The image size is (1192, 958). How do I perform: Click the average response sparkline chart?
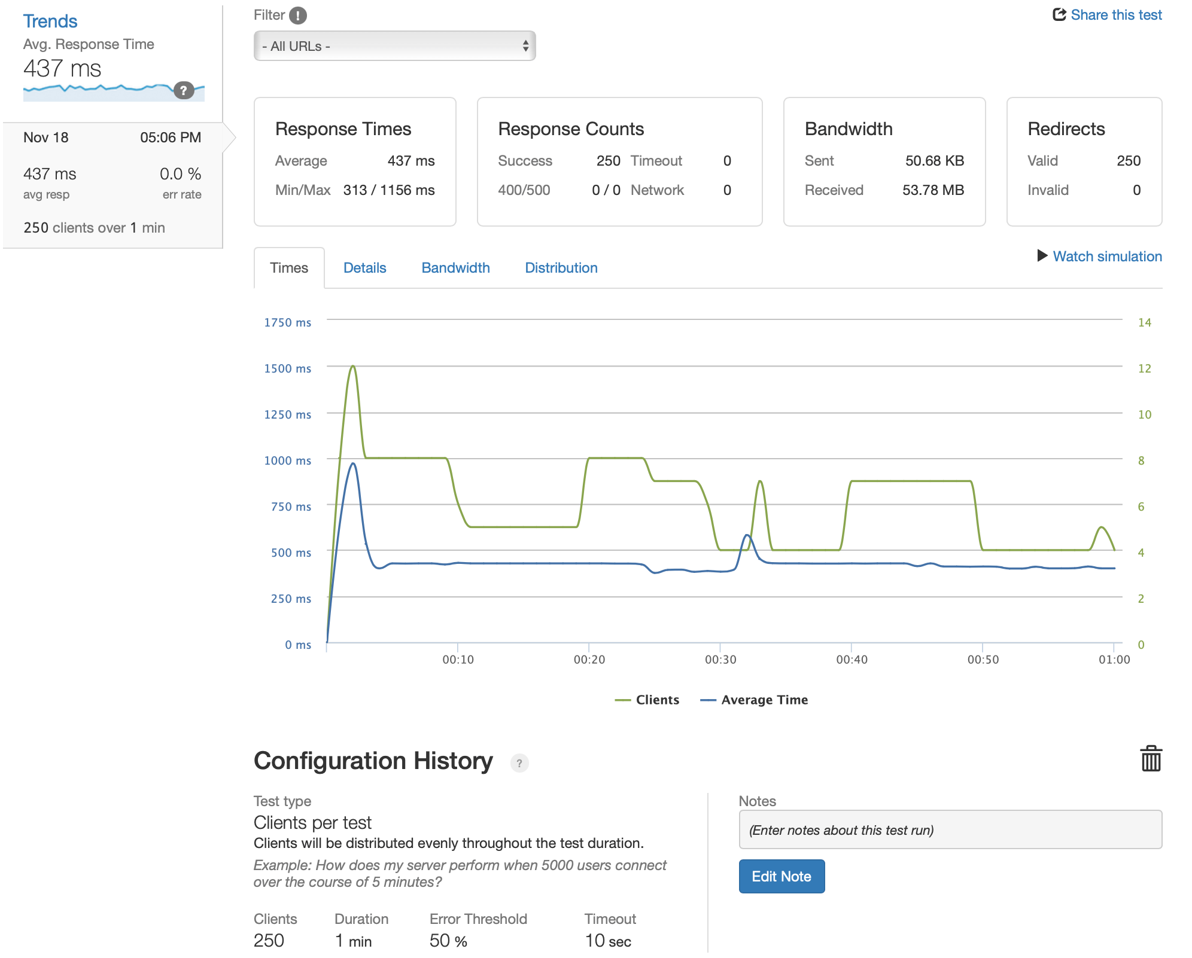point(96,92)
